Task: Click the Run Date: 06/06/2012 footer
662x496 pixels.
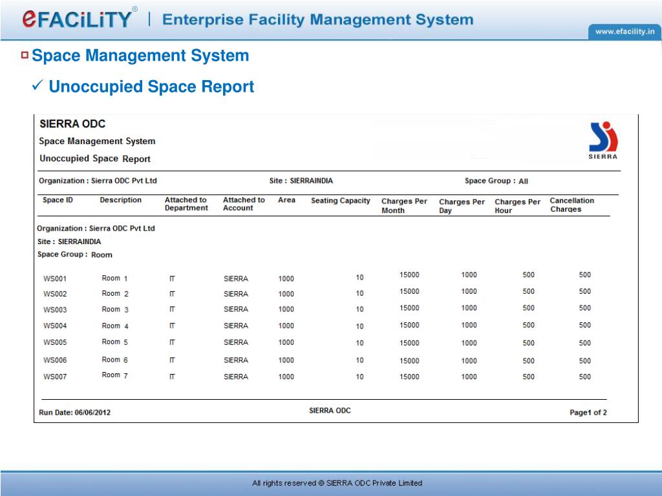Action: pyautogui.click(x=75, y=413)
